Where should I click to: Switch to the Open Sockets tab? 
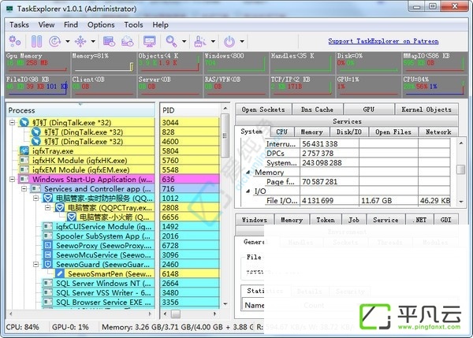pyautogui.click(x=263, y=110)
